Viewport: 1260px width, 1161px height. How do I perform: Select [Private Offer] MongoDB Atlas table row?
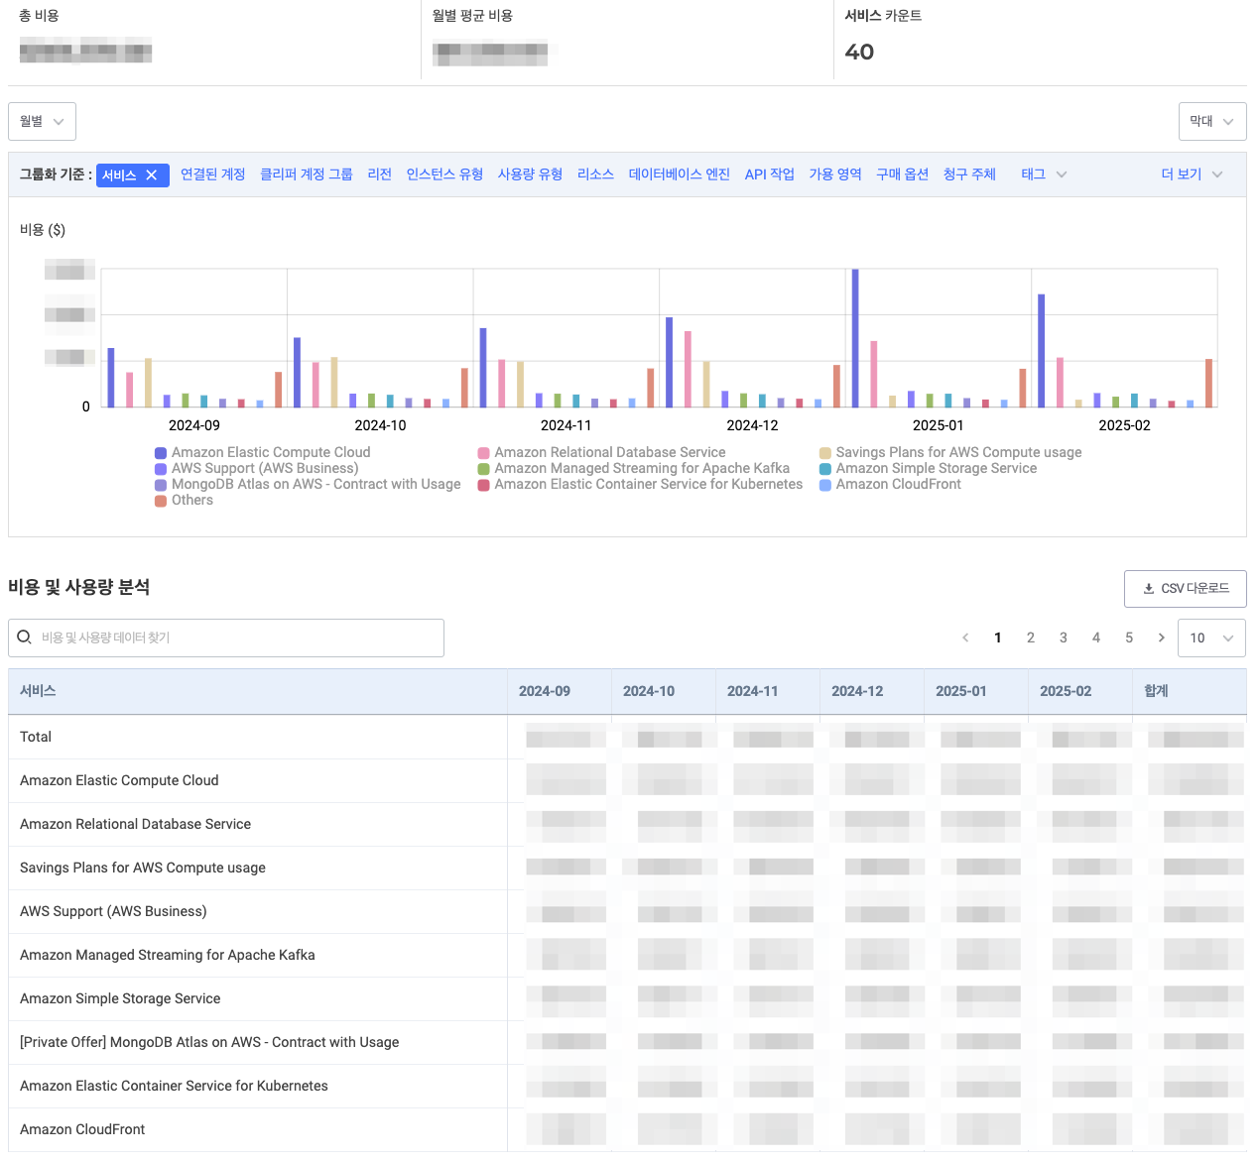coord(627,1042)
